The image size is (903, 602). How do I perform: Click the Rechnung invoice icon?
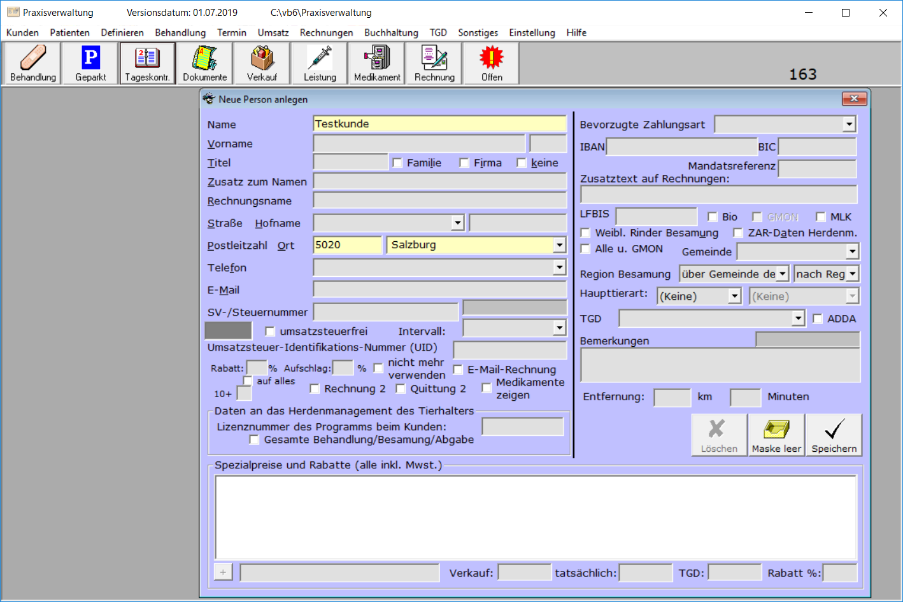click(x=434, y=63)
